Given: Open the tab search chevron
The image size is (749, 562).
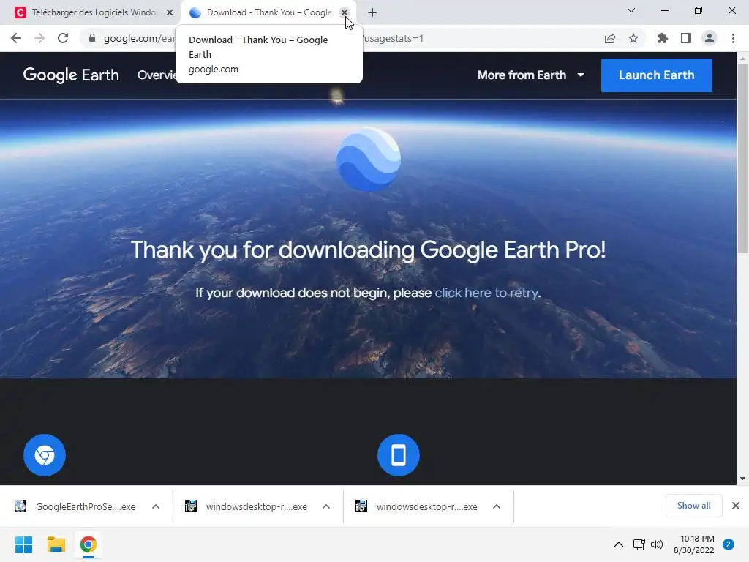Looking at the screenshot, I should pyautogui.click(x=631, y=10).
